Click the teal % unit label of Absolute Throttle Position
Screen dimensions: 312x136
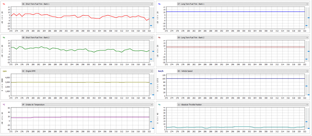point(159,104)
